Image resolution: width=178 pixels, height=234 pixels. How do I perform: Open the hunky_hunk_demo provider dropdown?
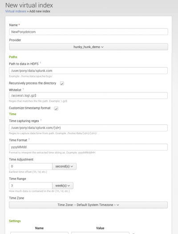click(89, 47)
